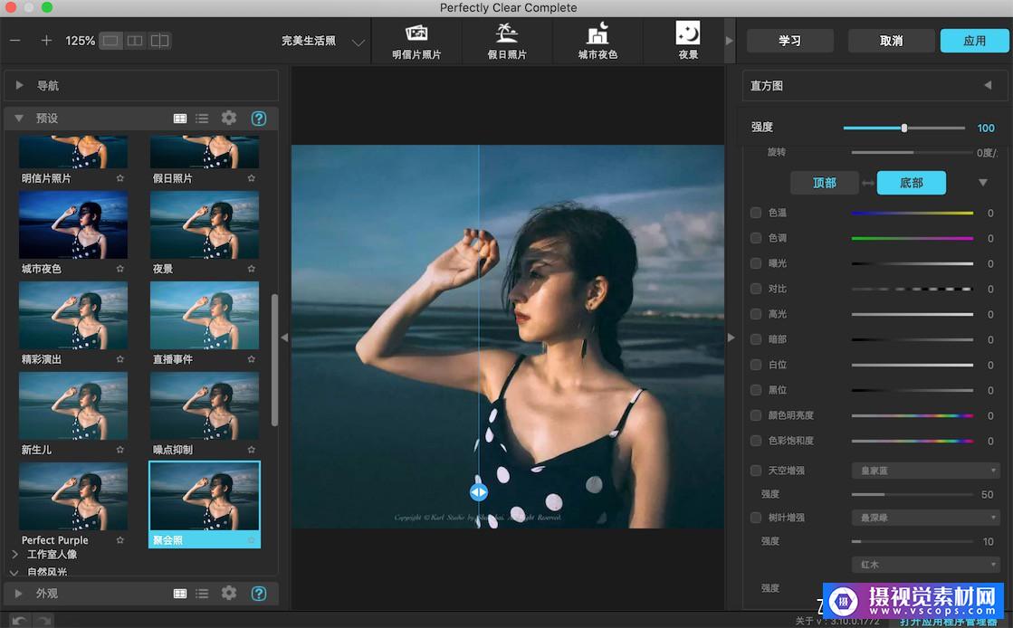Image resolution: width=1013 pixels, height=628 pixels.
Task: Turn on 树叶增强 checkbox
Action: click(755, 517)
